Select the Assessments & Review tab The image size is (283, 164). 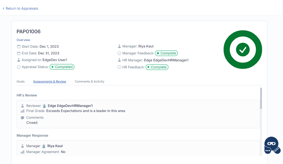[50, 81]
